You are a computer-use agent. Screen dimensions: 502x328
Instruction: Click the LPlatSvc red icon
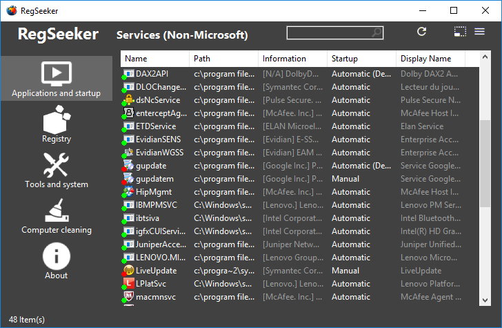point(128,284)
